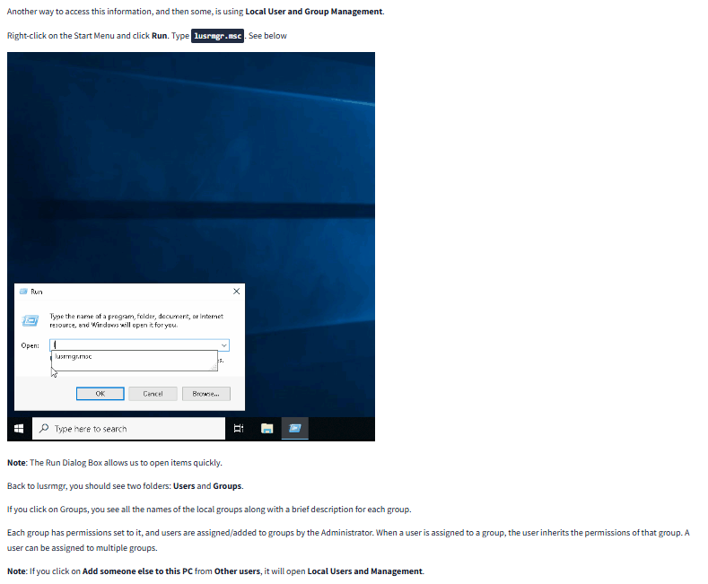Choose the lusrmgr.msc autocomplete suggestion

(x=74, y=356)
